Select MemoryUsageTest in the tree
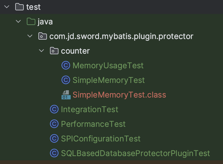This screenshot has width=223, height=164. [108, 65]
